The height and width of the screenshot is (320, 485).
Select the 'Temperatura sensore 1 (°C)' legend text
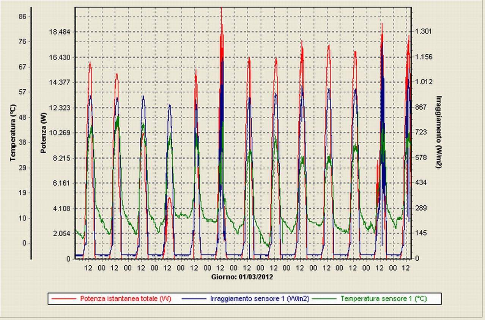click(x=383, y=299)
